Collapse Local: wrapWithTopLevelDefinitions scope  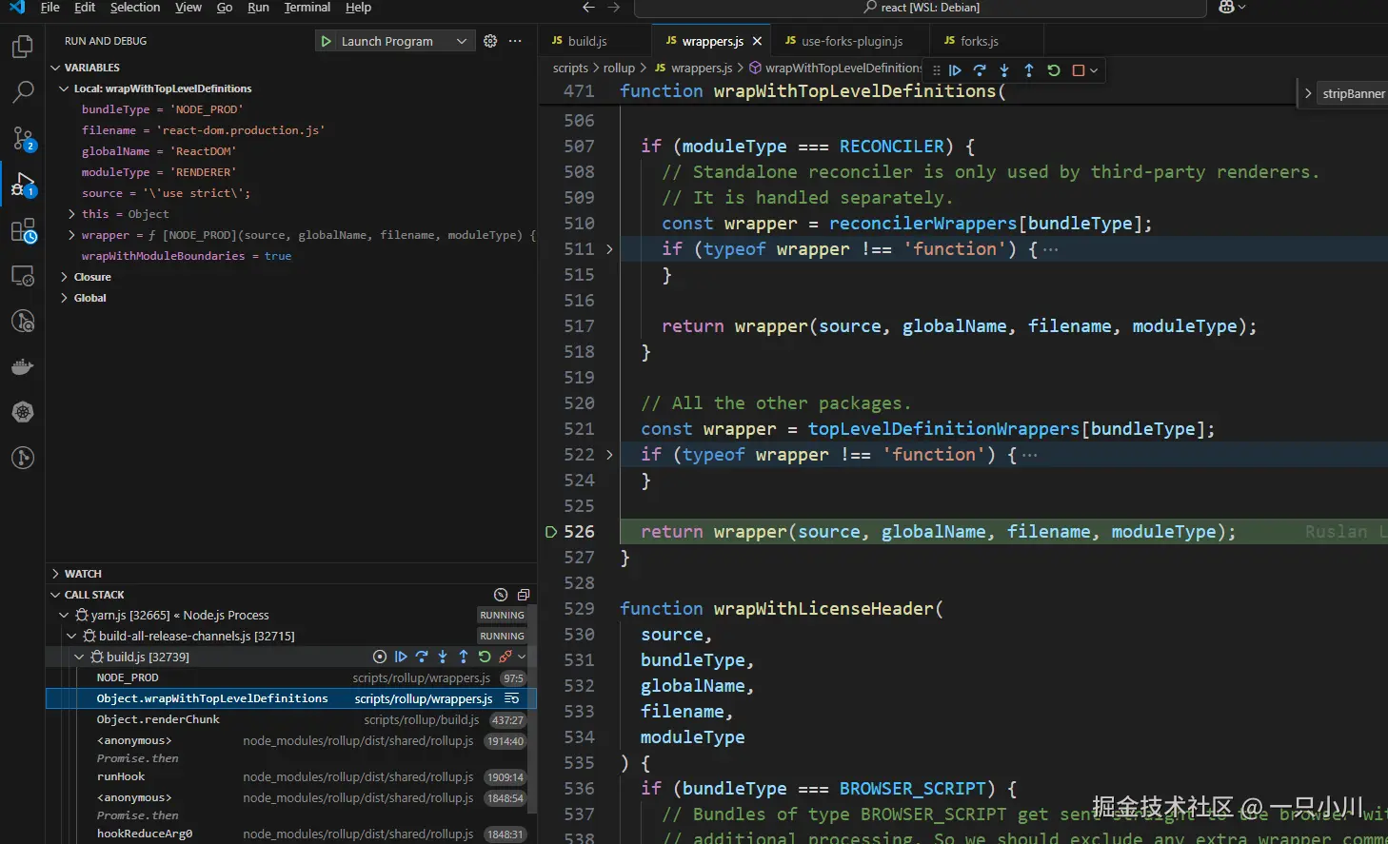tap(65, 88)
